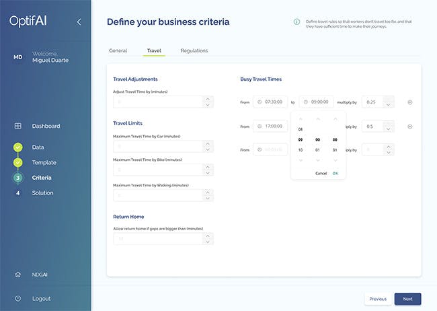Decrement Maximum Travel Time by Walking
The width and height of the screenshot is (437, 311).
click(x=208, y=199)
